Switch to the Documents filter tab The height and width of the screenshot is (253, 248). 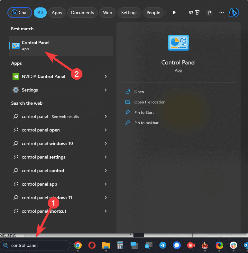click(82, 13)
